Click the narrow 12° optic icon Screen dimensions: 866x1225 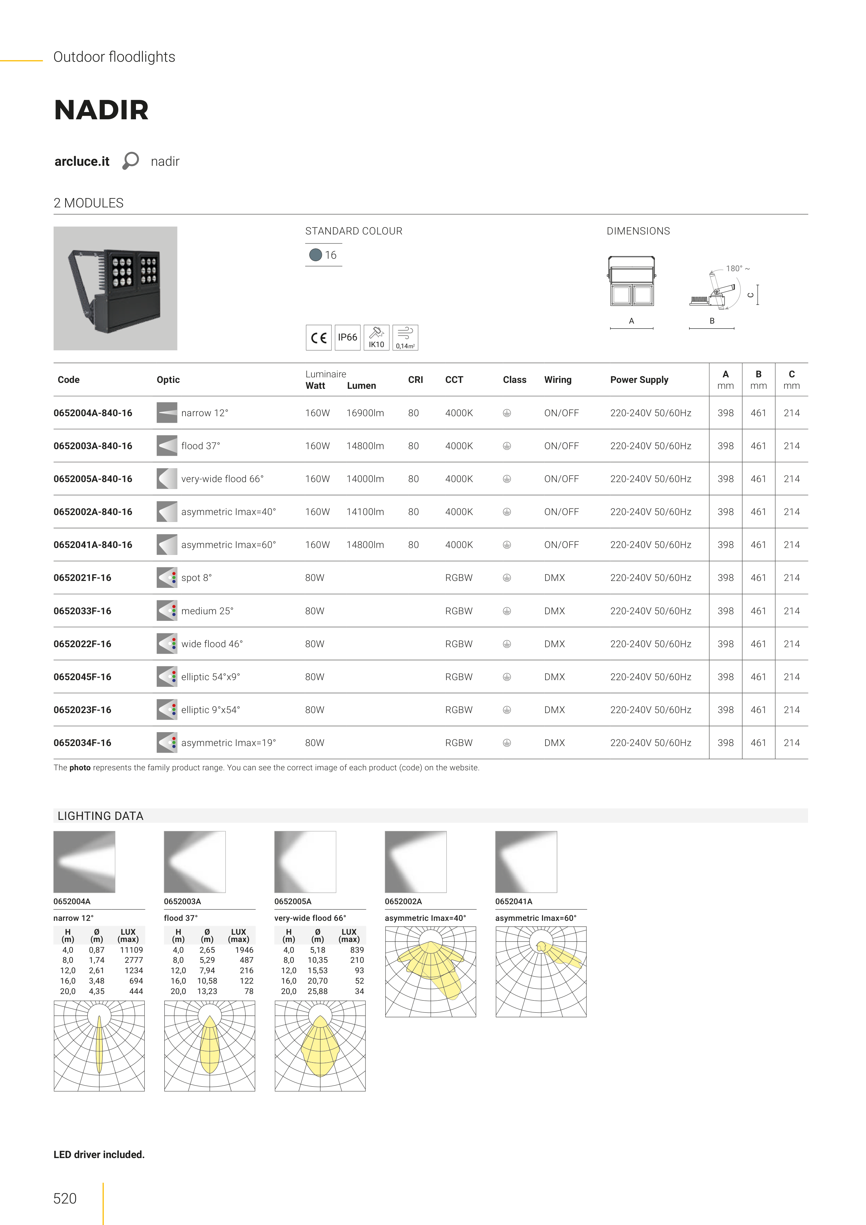(166, 412)
